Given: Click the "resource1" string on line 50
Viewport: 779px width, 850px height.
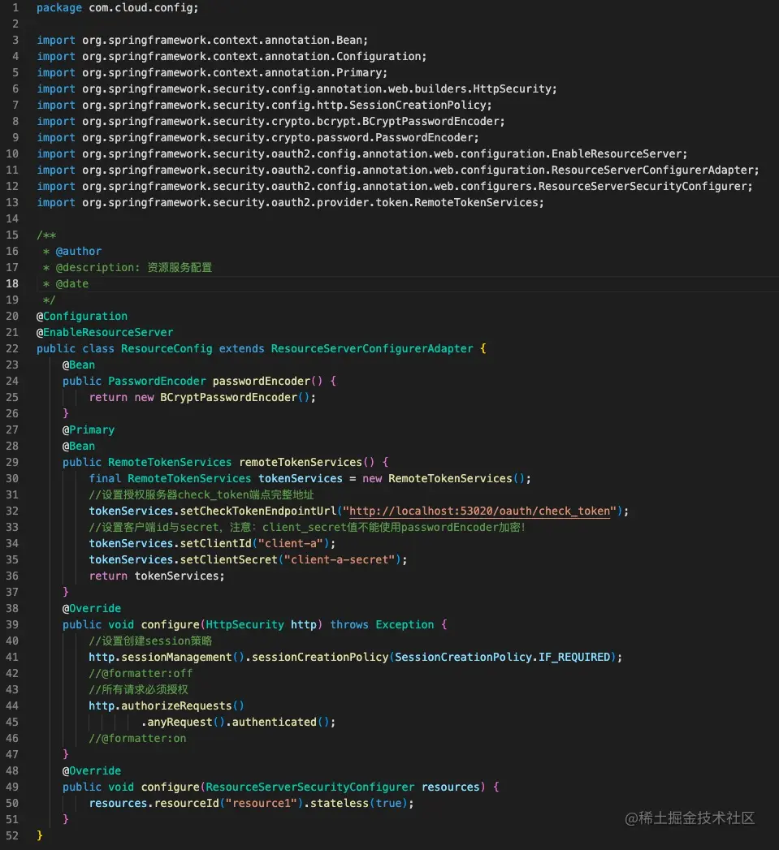Looking at the screenshot, I should 262,804.
